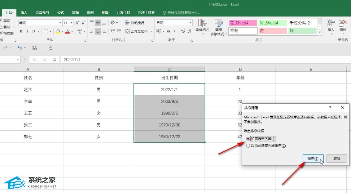The width and height of the screenshot is (351, 193).
Task: Open the number group dialog launcher
Action: click(192, 41)
